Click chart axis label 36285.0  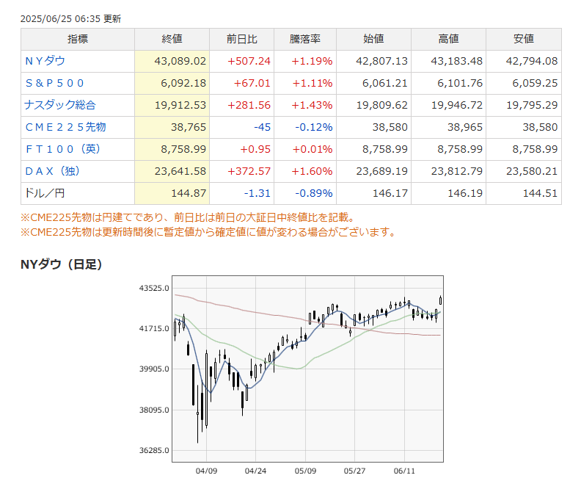[x=154, y=450]
